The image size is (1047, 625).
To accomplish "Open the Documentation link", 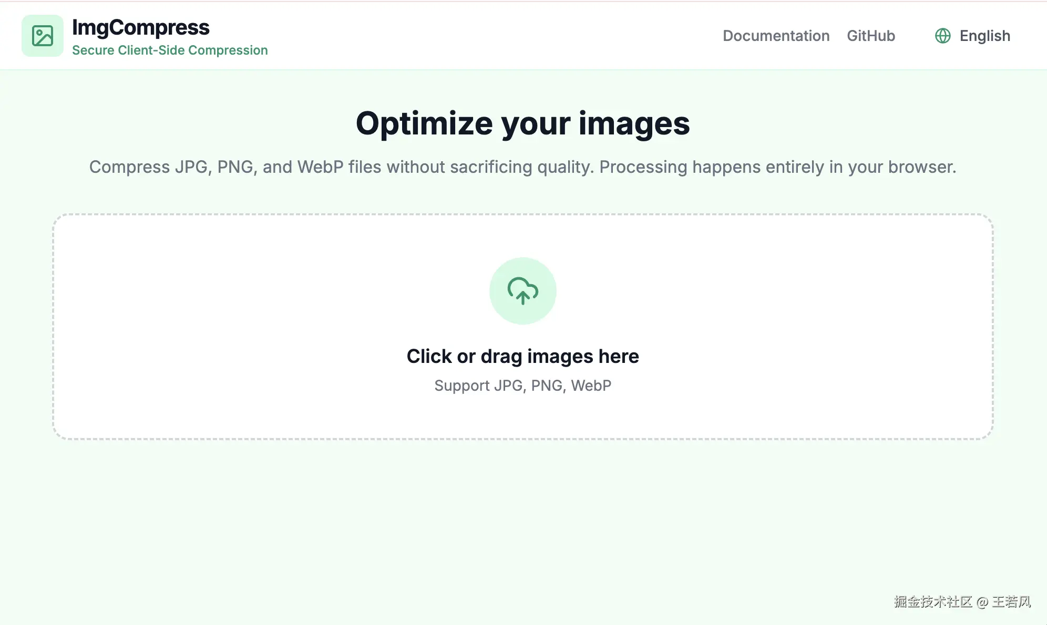I will tap(776, 36).
